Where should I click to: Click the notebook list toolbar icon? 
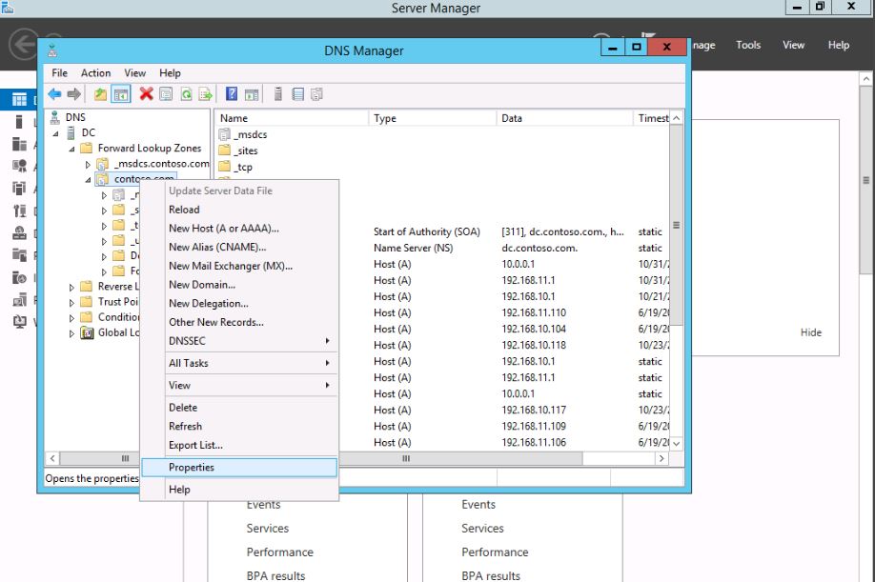(298, 94)
